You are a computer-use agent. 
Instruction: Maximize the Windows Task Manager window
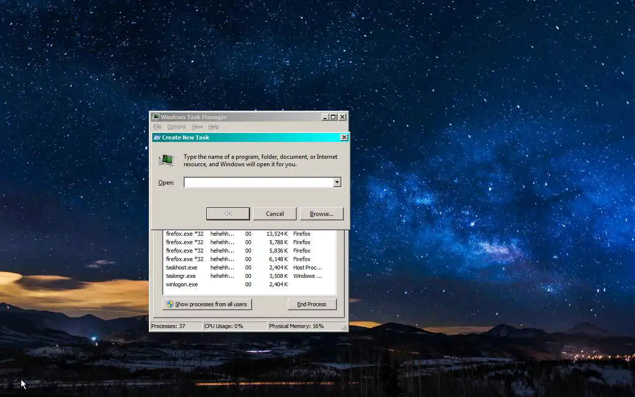click(x=333, y=117)
